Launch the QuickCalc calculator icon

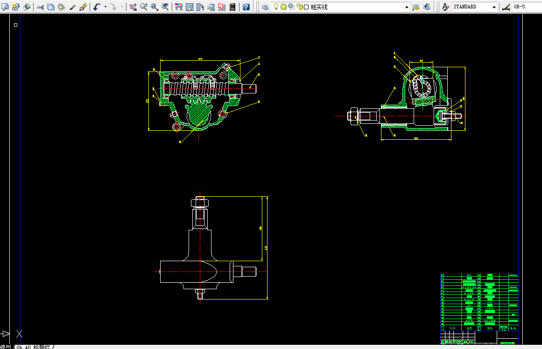pos(232,7)
